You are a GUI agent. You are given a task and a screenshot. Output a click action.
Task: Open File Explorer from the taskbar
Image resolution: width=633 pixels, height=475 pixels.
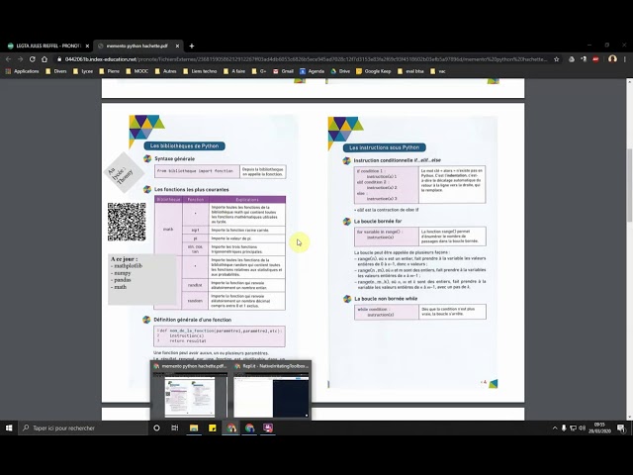pos(194,427)
